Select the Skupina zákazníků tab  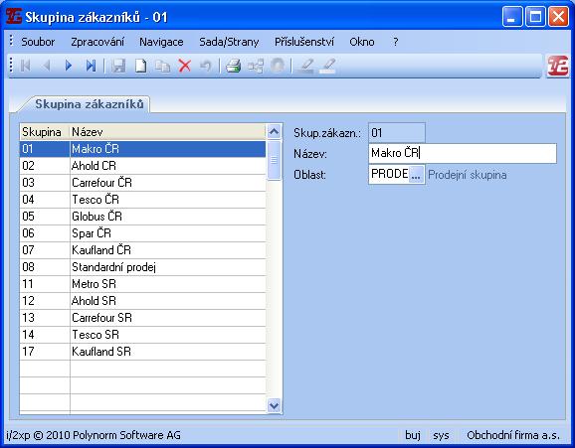90,104
